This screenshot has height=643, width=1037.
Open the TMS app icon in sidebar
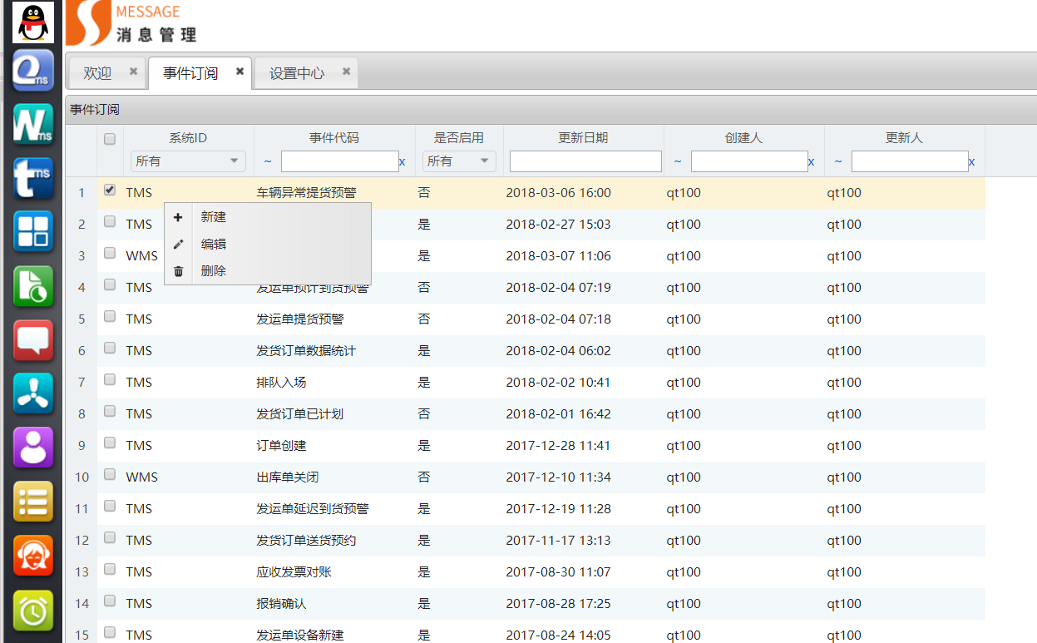coord(33,179)
